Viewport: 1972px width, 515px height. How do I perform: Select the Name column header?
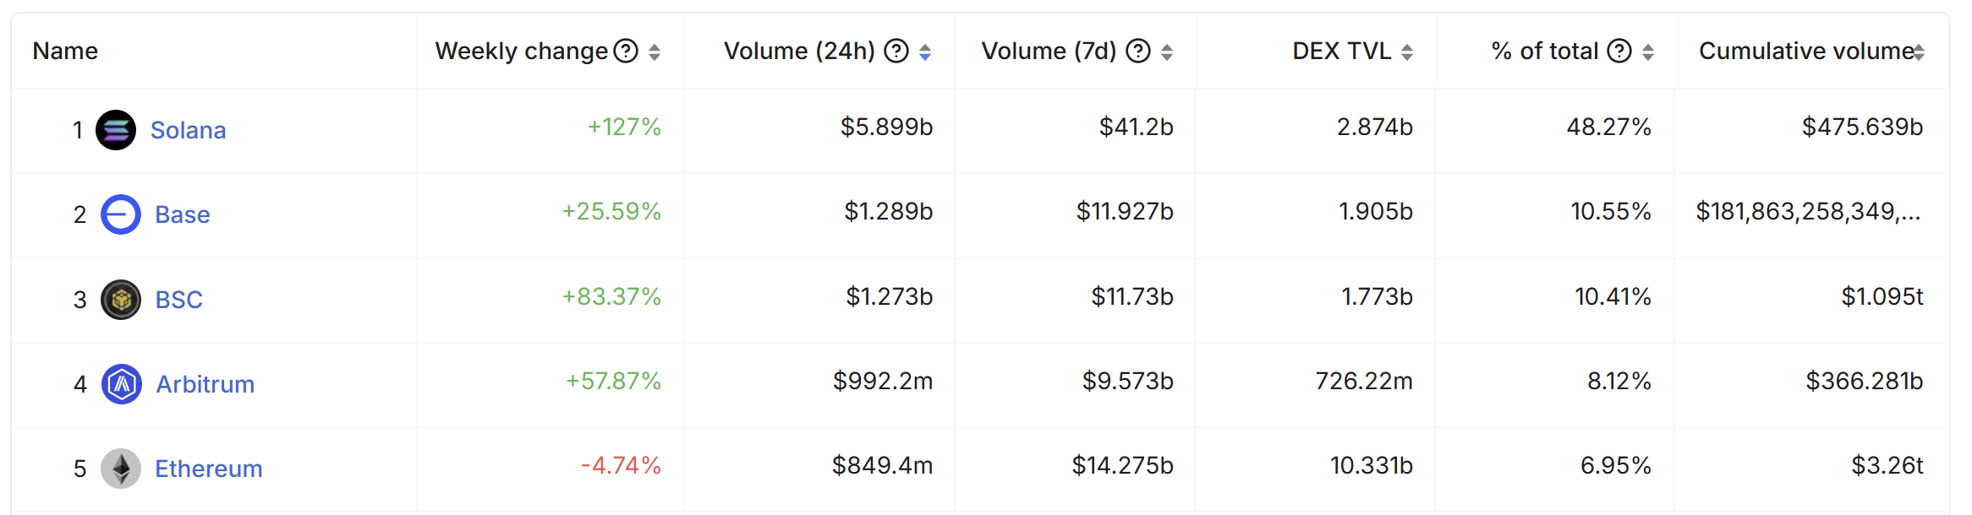click(x=65, y=51)
